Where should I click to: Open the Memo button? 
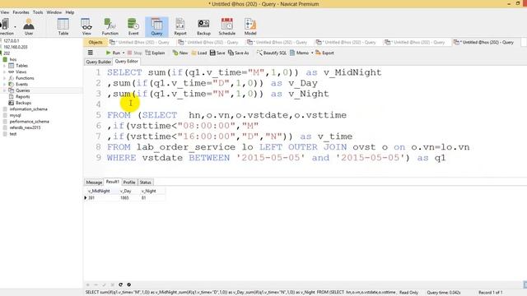pyautogui.click(x=299, y=53)
